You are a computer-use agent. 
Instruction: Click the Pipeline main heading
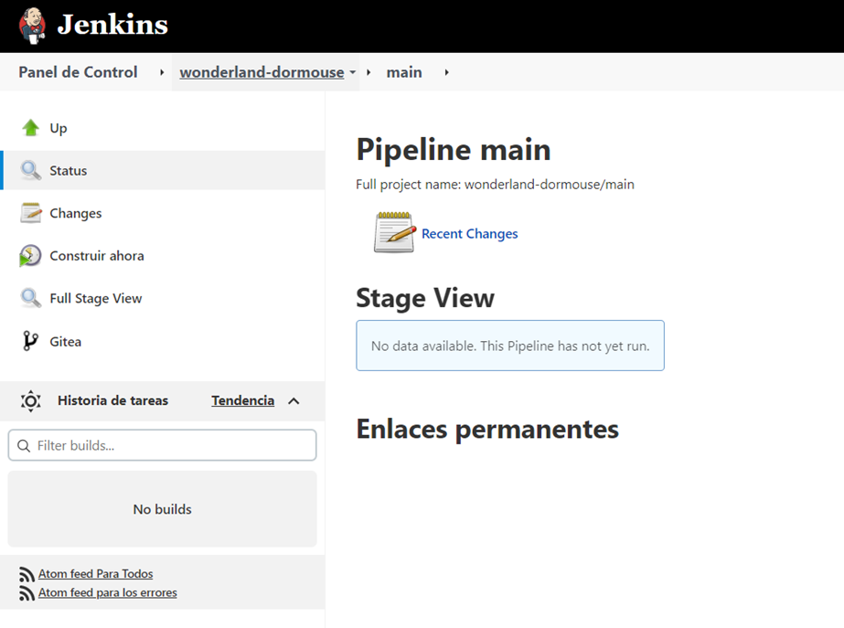454,150
